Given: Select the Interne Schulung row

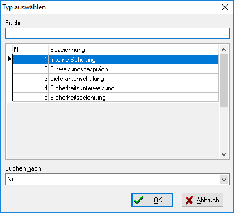Looking at the screenshot, I should [x=116, y=60].
